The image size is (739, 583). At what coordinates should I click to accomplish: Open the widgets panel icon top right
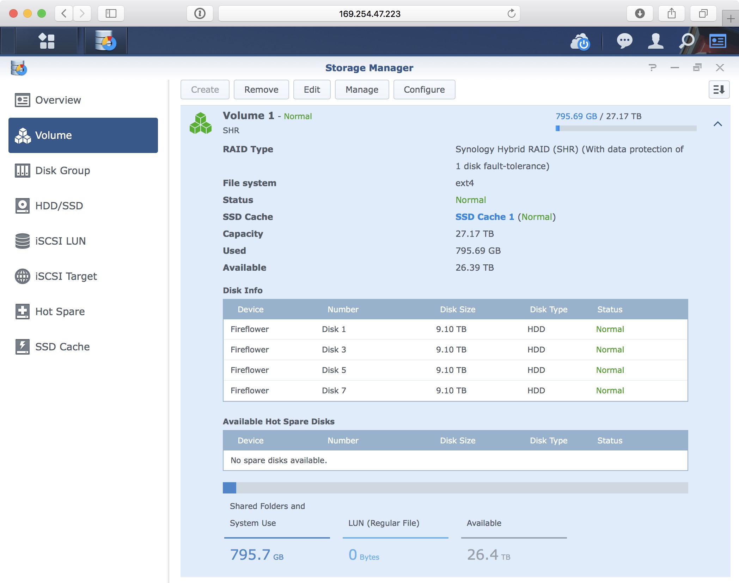tap(717, 41)
